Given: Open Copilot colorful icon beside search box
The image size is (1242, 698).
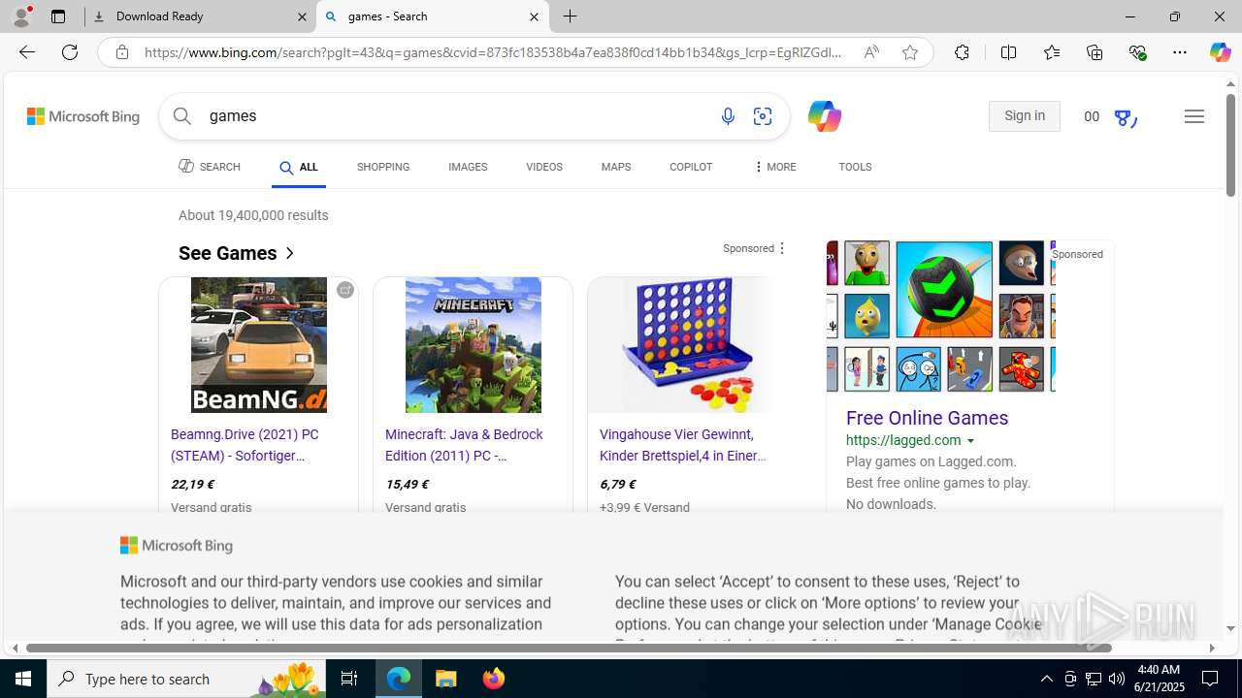Looking at the screenshot, I should pyautogui.click(x=824, y=116).
